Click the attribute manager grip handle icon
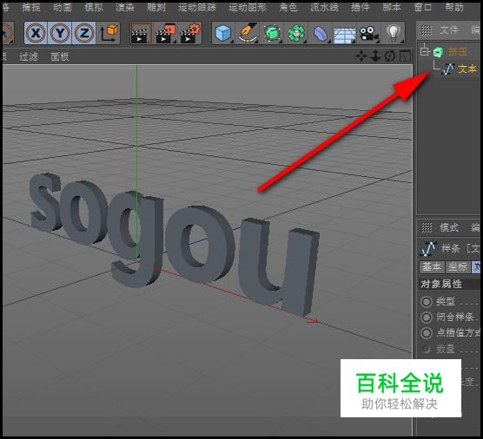 pyautogui.click(x=427, y=227)
